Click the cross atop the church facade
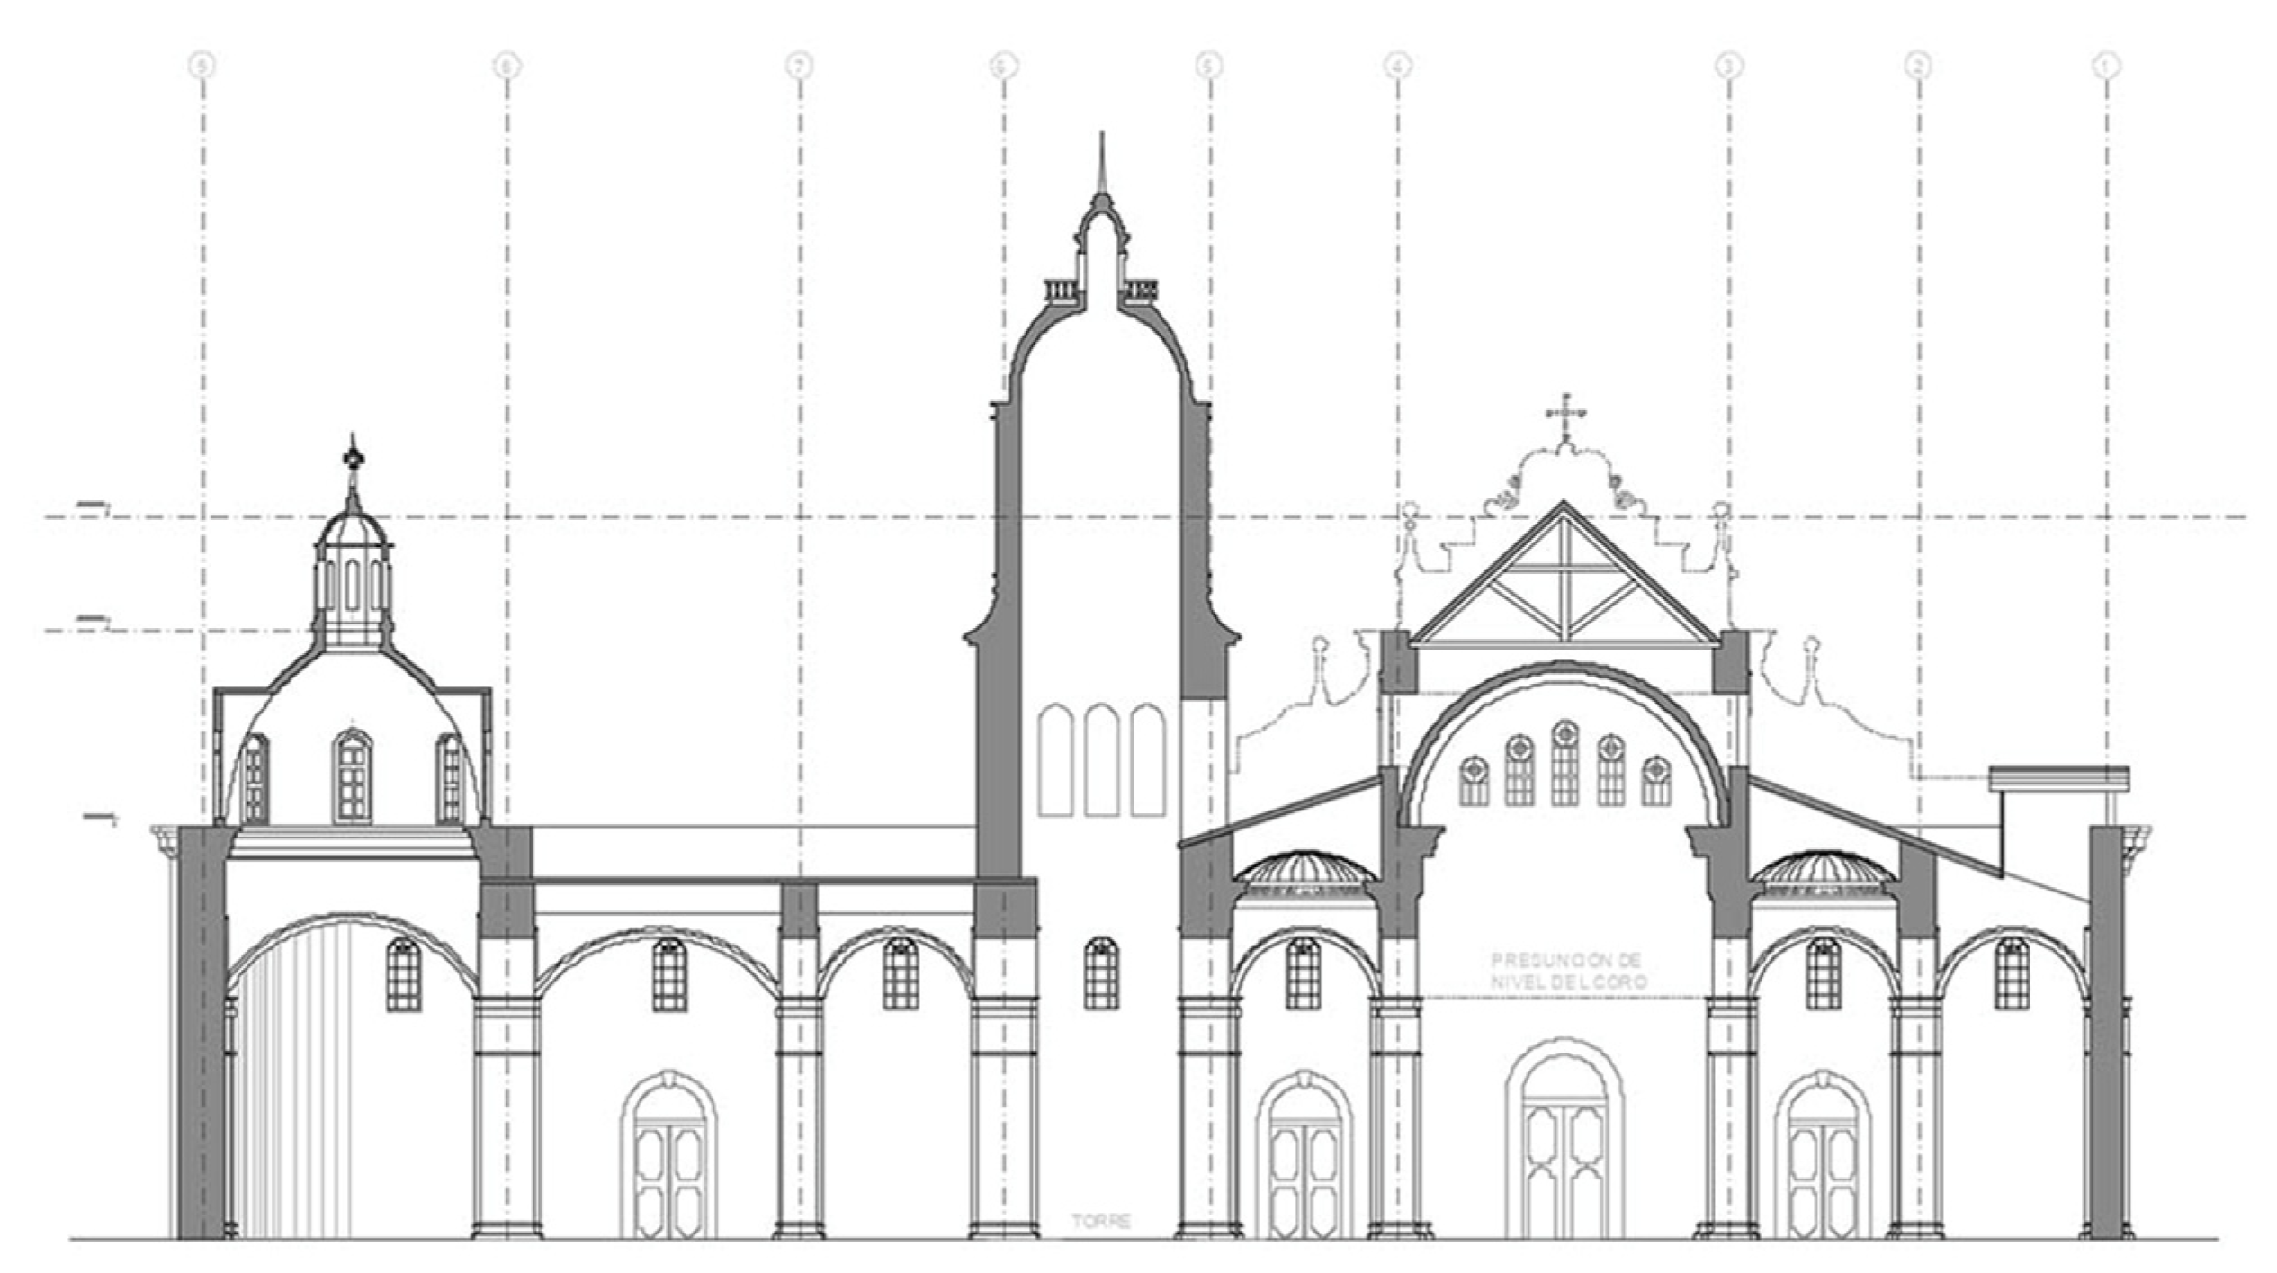 (x=1565, y=416)
